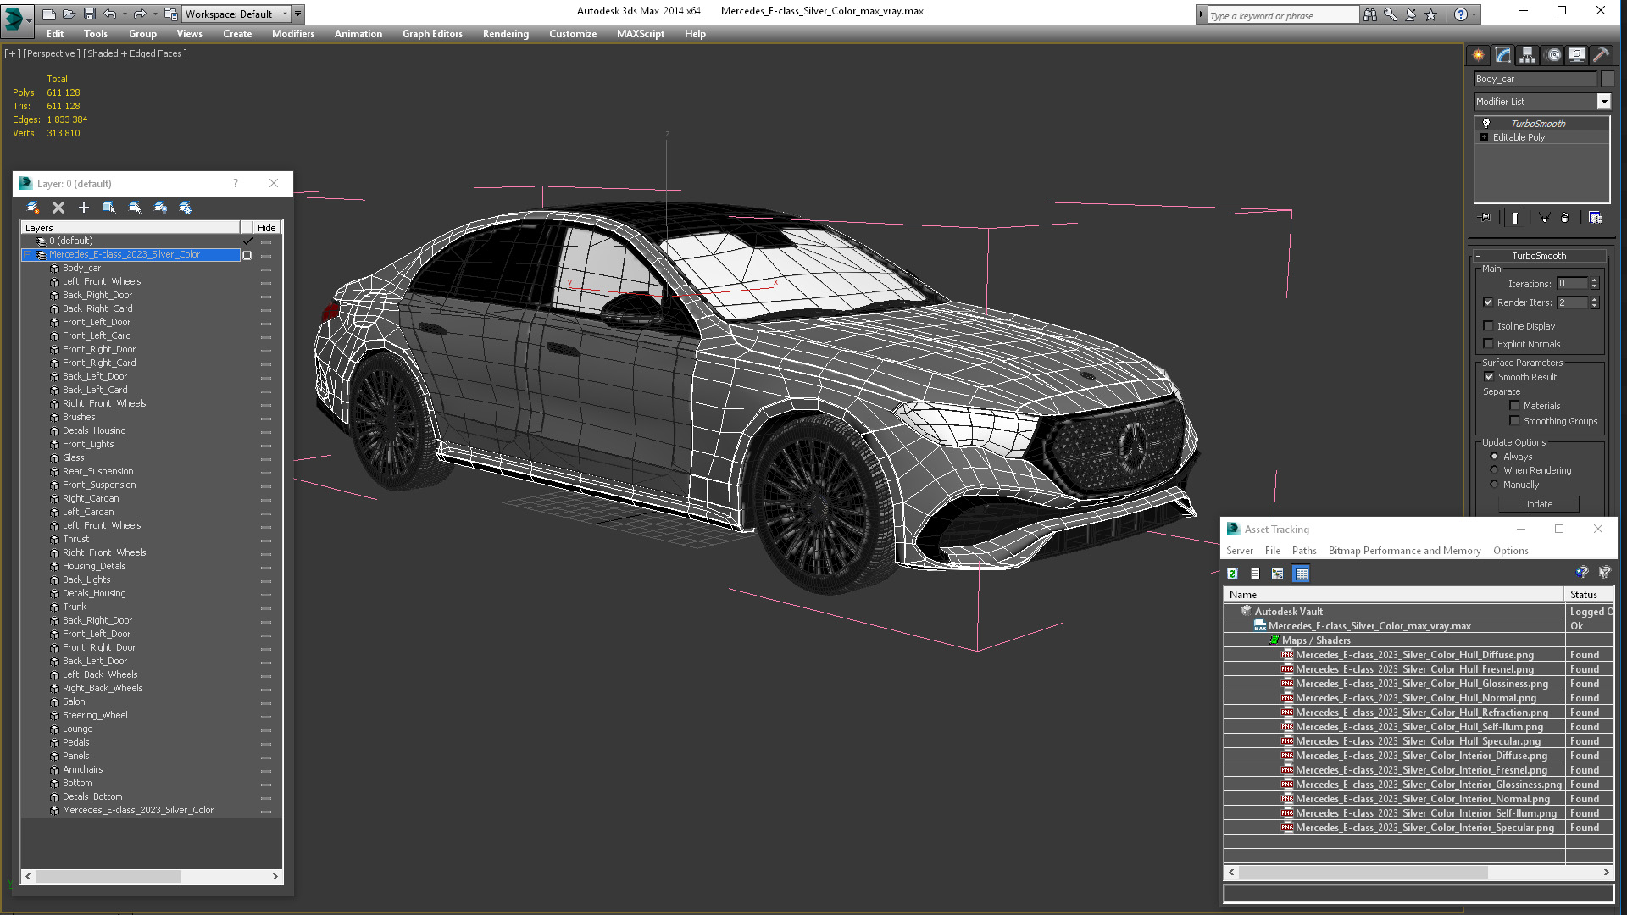
Task: Open the Undo history dropdown arrow
Action: tap(124, 14)
